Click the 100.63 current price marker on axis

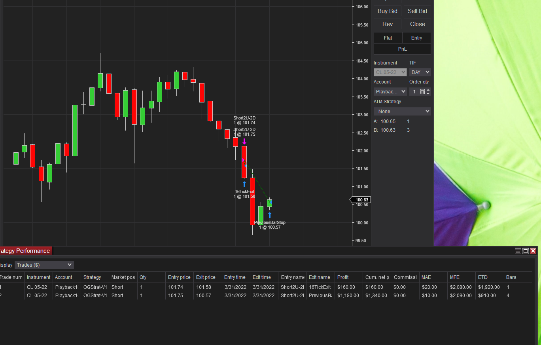point(361,200)
